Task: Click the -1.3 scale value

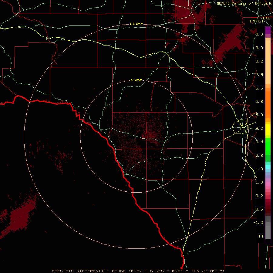Action: pos(258,223)
